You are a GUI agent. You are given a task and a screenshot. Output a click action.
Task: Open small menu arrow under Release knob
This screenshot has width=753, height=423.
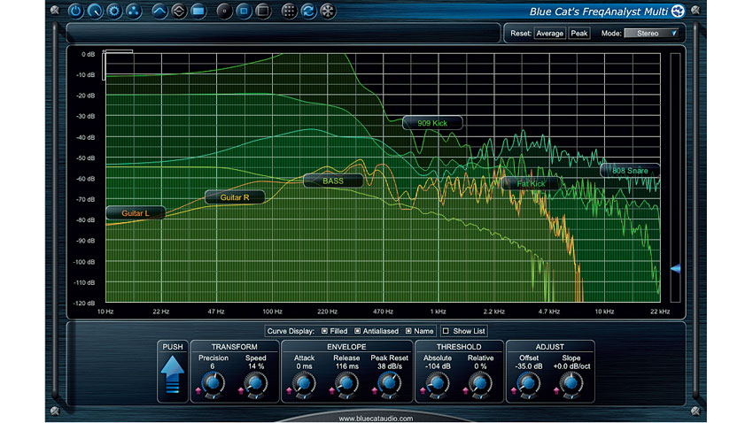346,397
